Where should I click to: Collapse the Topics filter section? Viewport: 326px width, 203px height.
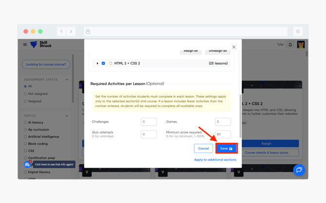(x=67, y=116)
